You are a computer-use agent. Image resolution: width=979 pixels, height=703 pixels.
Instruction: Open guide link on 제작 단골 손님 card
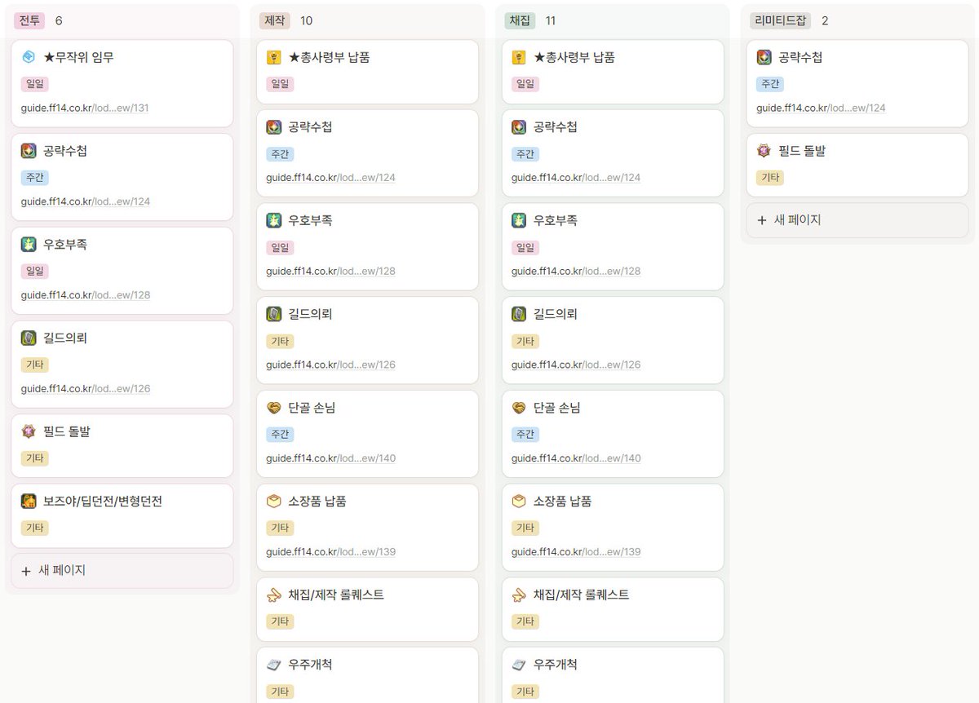[331, 458]
